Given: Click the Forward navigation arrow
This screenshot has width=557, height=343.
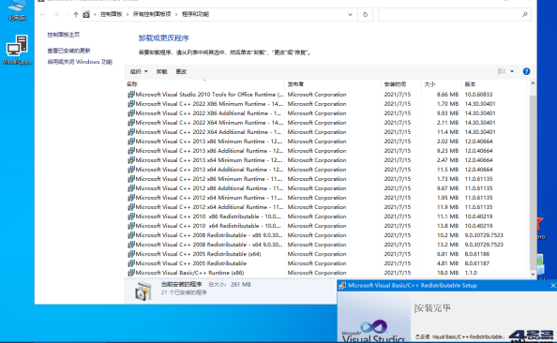Looking at the screenshot, I should 56,15.
